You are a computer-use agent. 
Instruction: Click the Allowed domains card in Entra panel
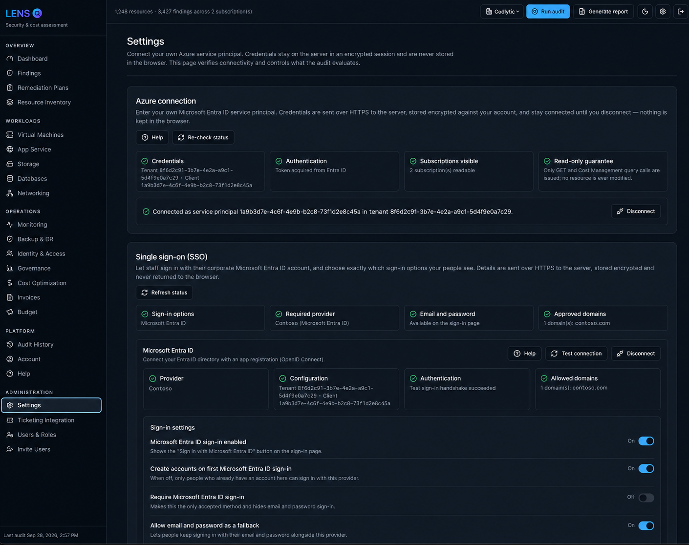(598, 389)
